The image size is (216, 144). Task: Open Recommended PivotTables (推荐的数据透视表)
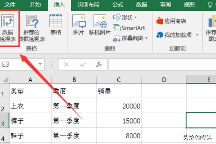32,28
